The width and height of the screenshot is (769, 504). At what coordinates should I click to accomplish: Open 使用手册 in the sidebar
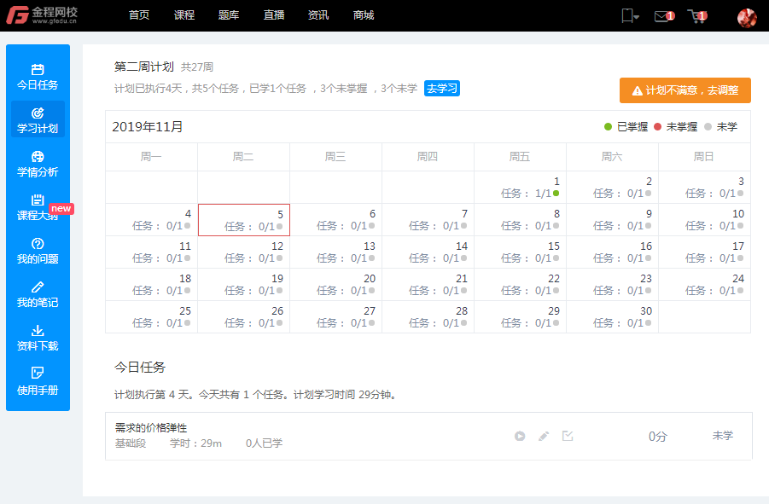(x=38, y=381)
